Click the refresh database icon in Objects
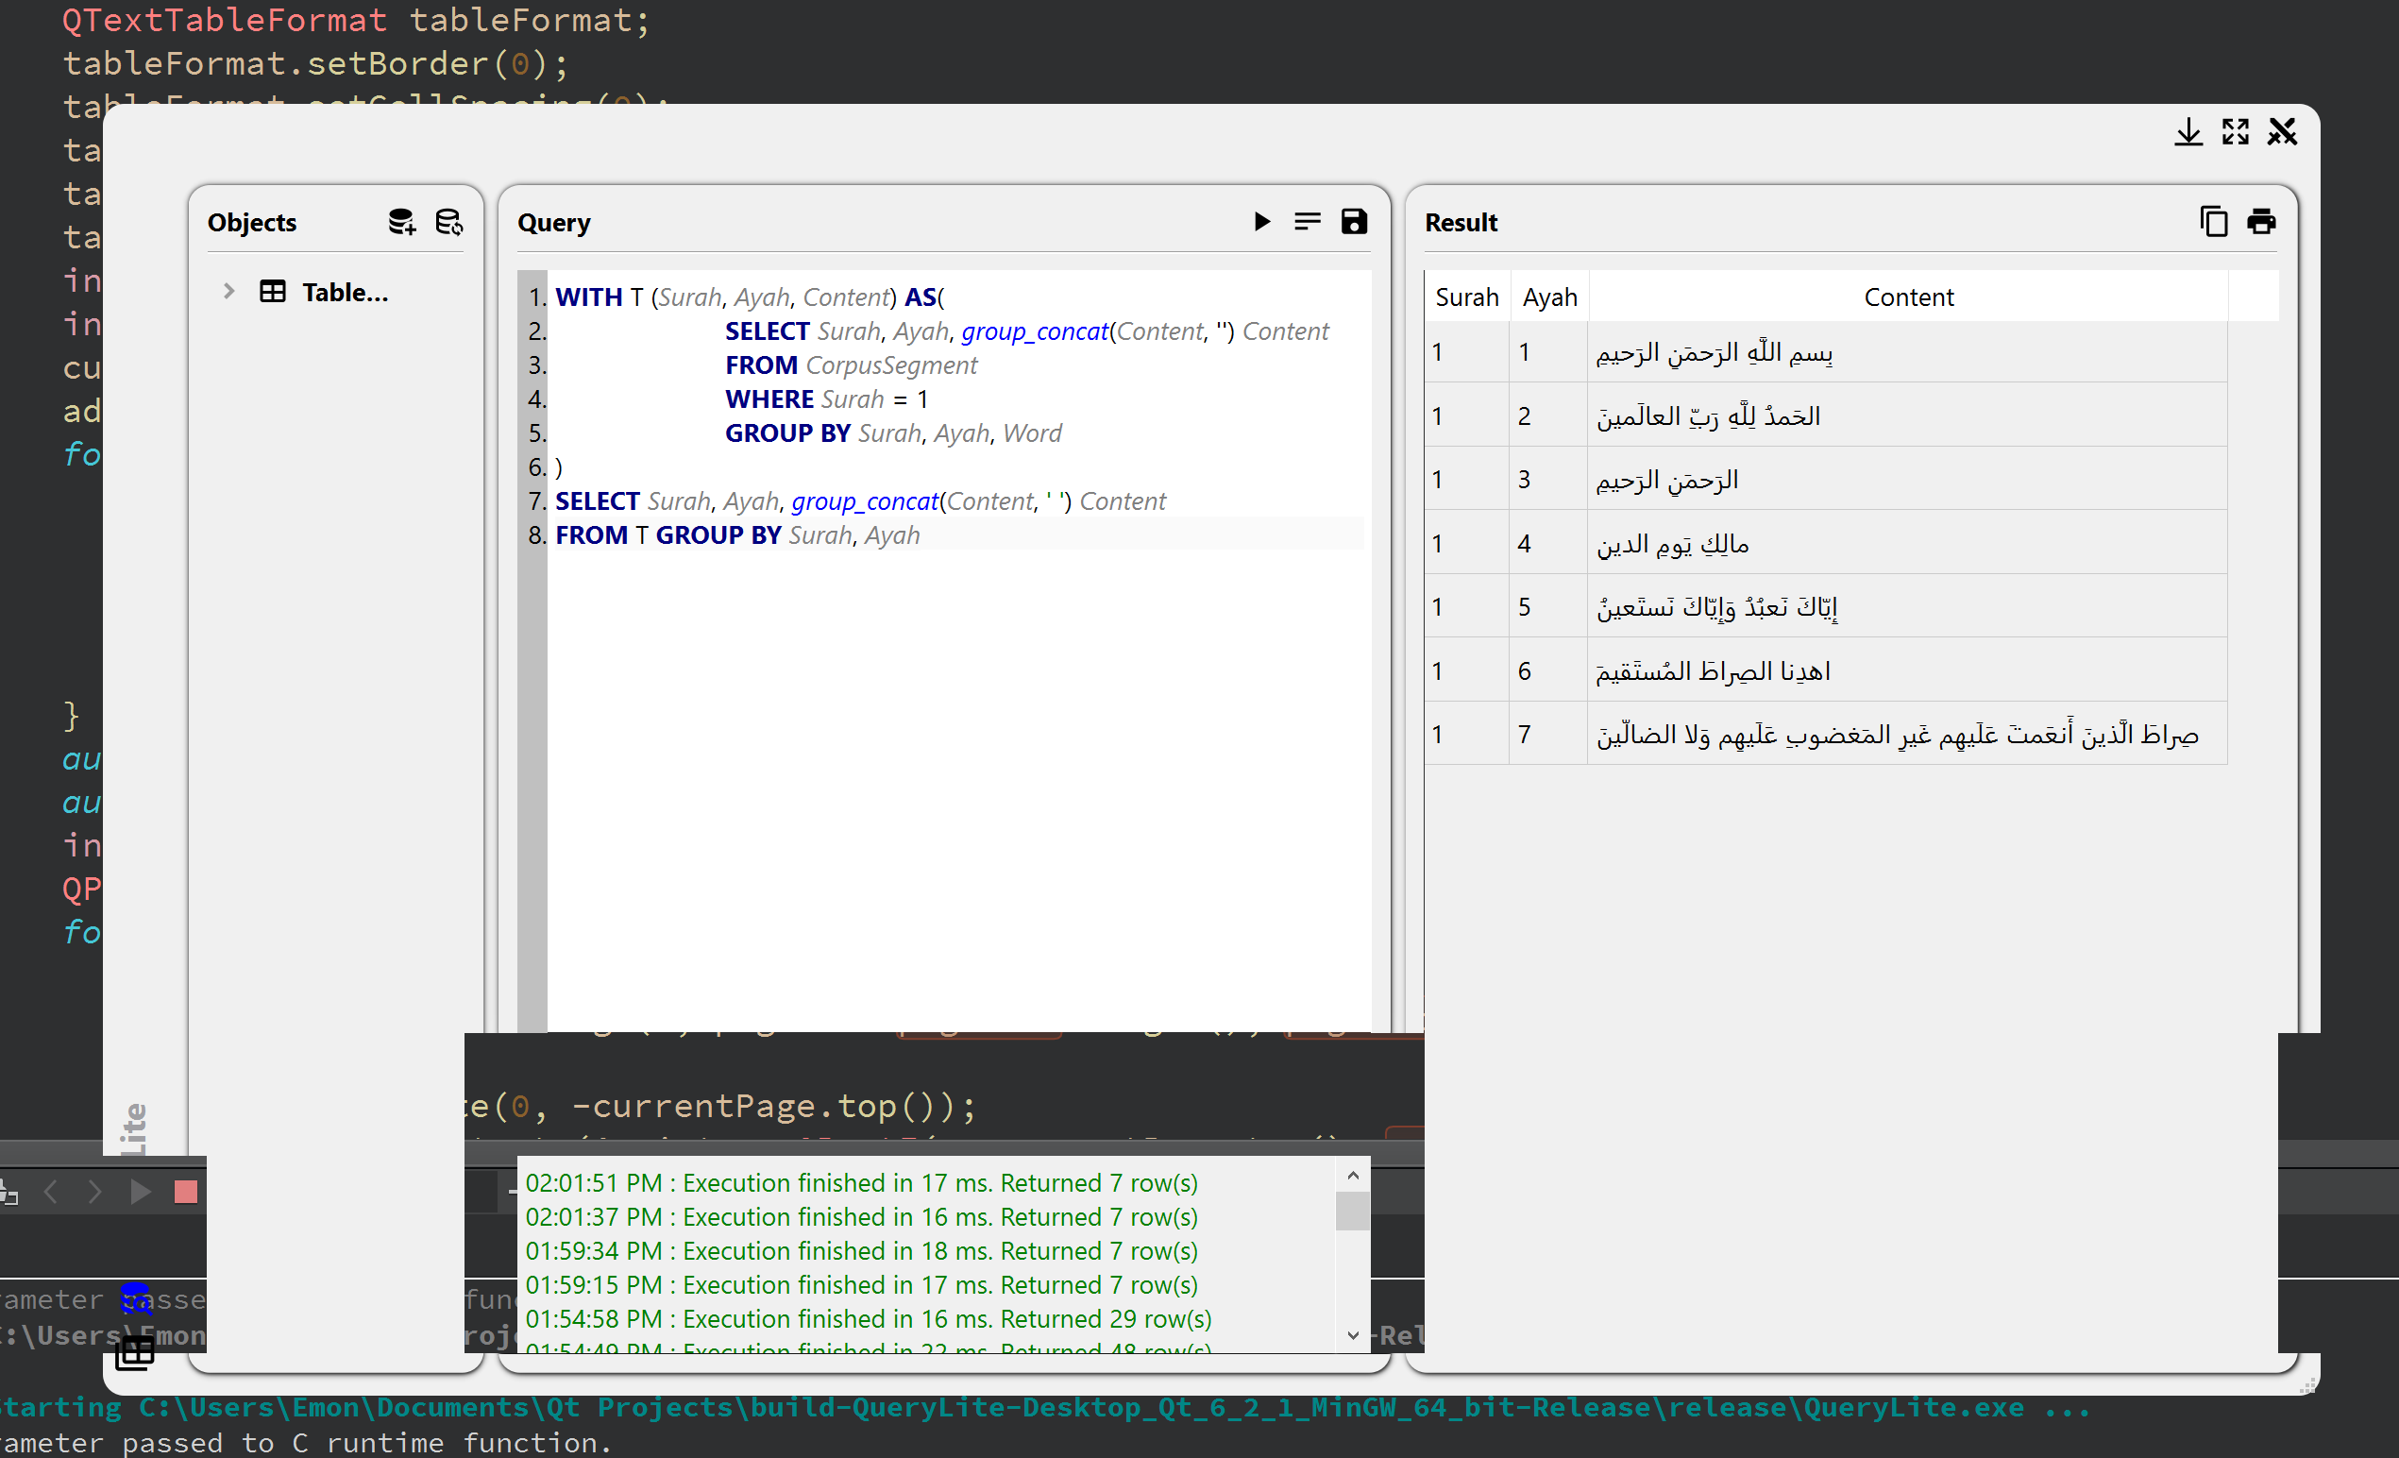 point(448,222)
